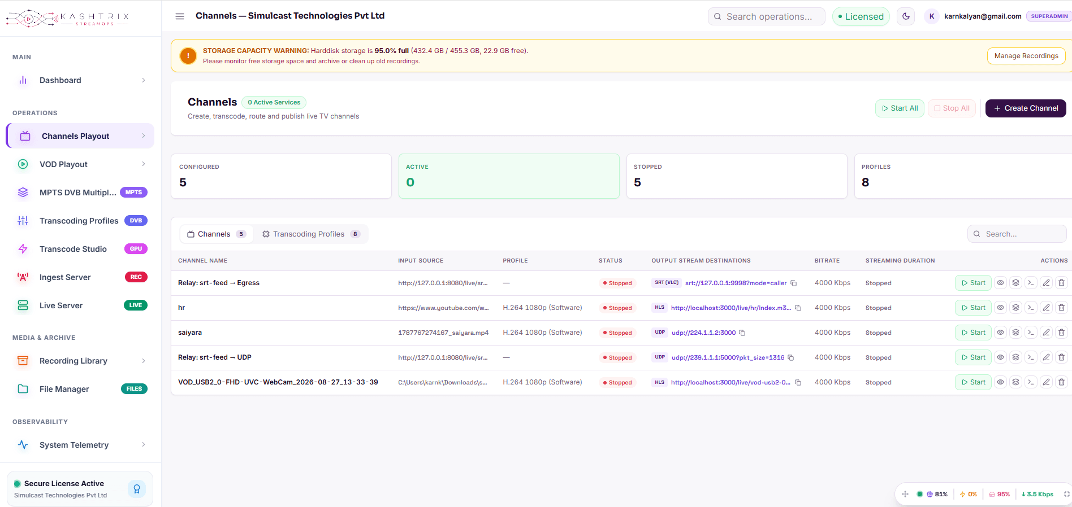Switch to dark mode with moon icon
Screen dimensions: 1072x507
[906, 16]
